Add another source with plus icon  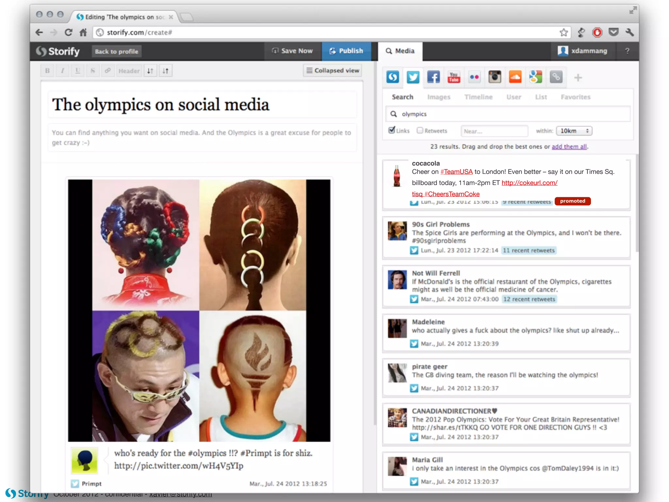(x=578, y=78)
